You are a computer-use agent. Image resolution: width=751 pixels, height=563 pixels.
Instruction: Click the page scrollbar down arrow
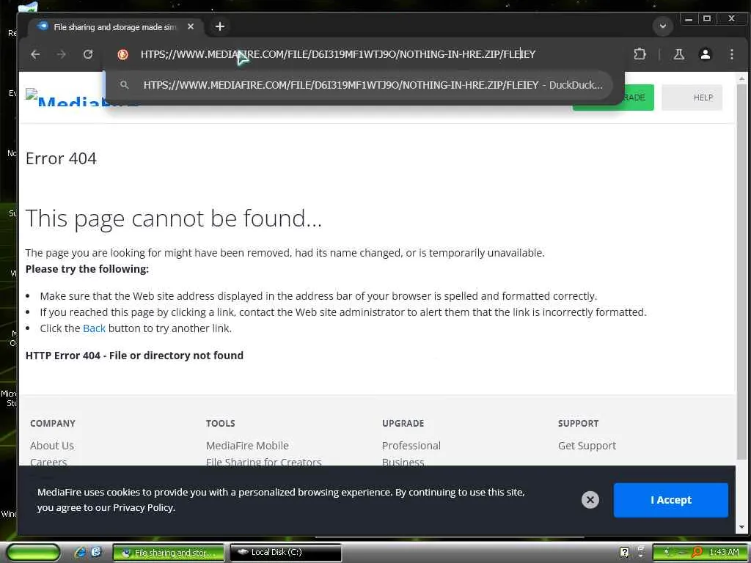741,527
